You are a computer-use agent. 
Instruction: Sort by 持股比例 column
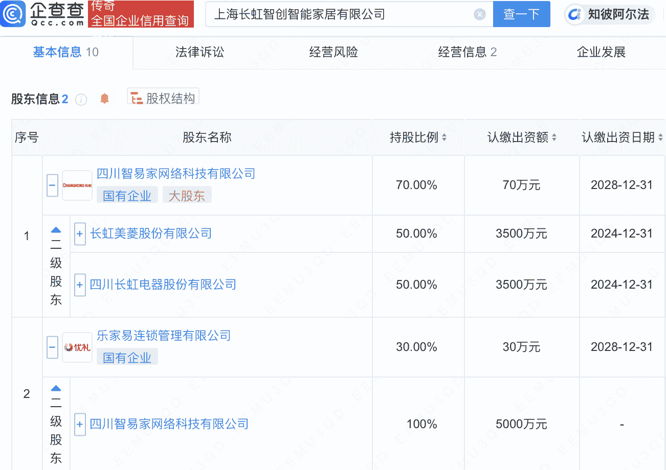[x=443, y=138]
